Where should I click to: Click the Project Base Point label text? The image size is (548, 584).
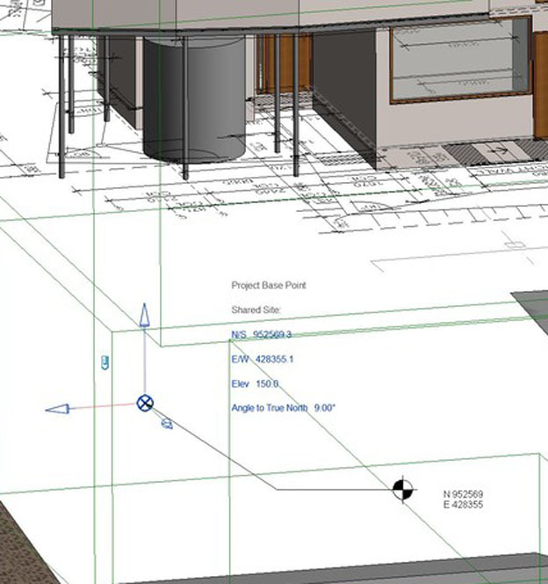point(269,286)
